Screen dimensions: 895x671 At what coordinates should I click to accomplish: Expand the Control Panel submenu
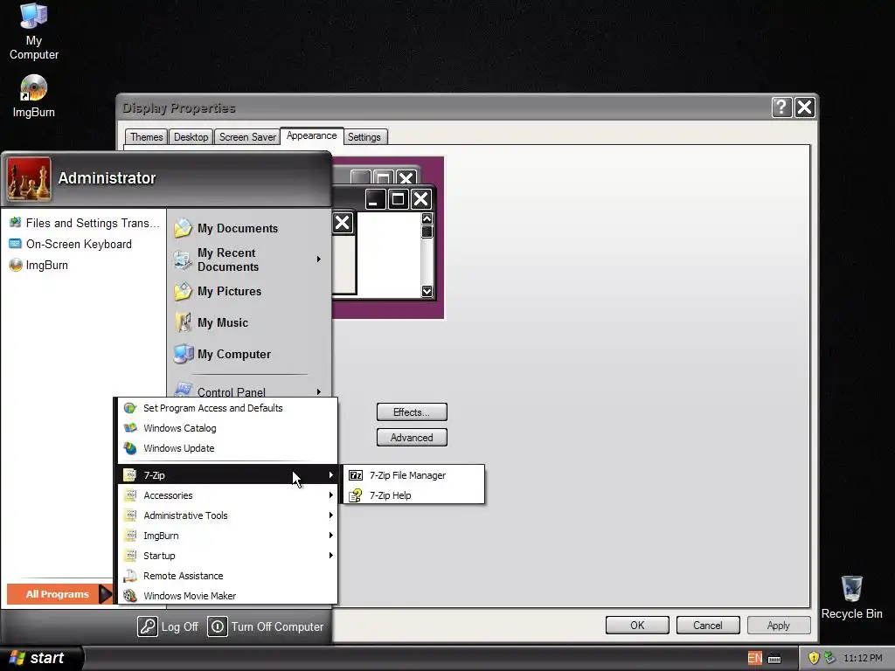tap(249, 391)
